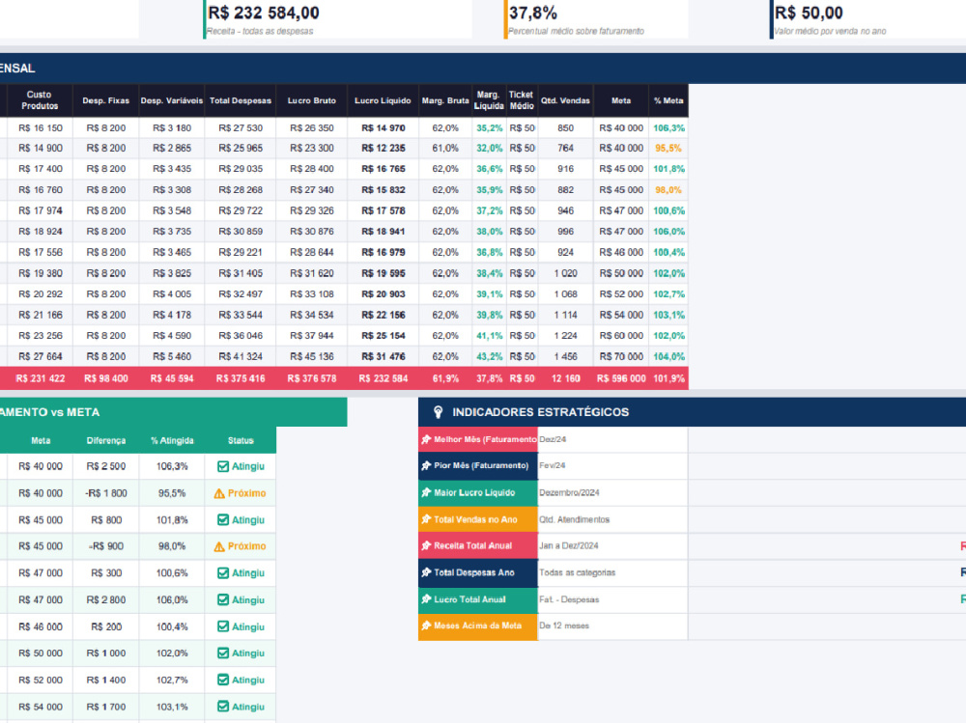Select the 43,2% net margin cell
This screenshot has width=966, height=723.
pos(489,356)
